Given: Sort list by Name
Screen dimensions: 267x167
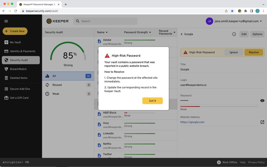Looking at the screenshot, I should [102, 32].
